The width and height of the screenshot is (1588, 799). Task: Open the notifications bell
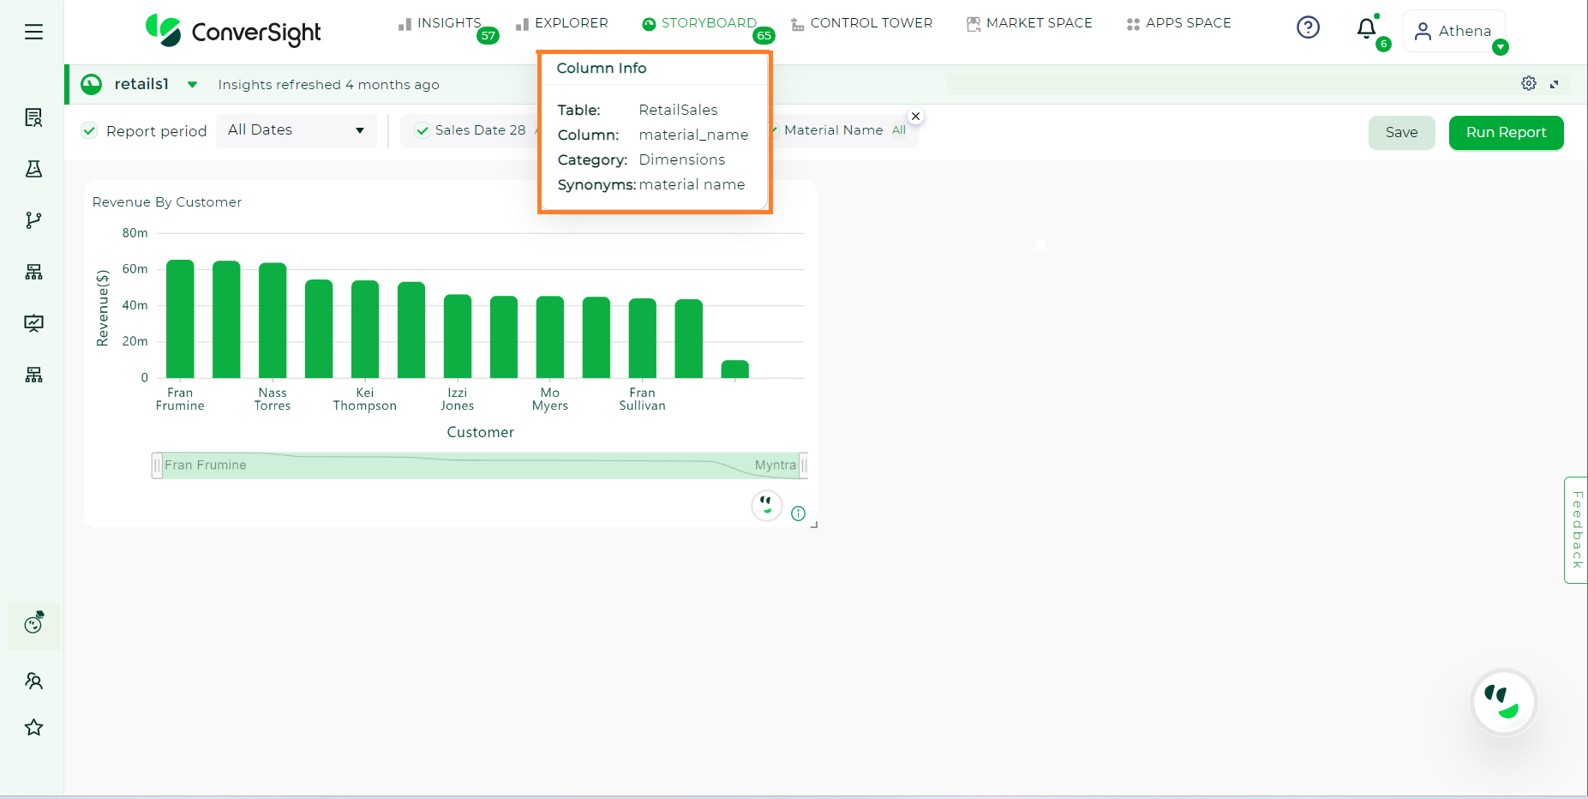(x=1366, y=29)
